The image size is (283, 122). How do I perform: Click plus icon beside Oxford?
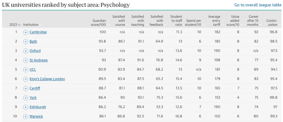[x=26, y=51]
